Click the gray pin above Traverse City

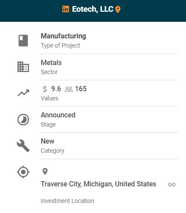[x=45, y=172]
